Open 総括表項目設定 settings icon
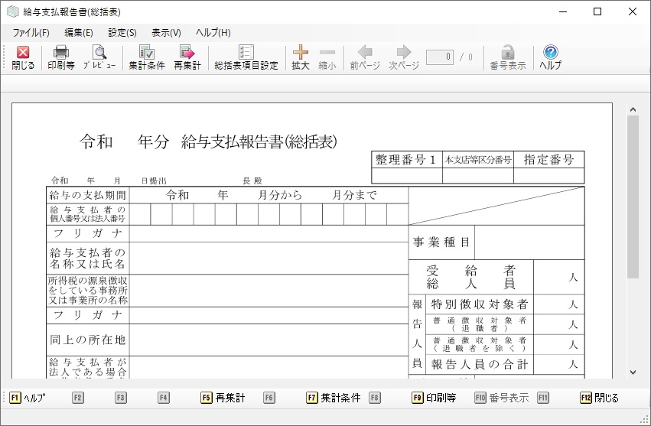651x426 pixels. tap(246, 57)
